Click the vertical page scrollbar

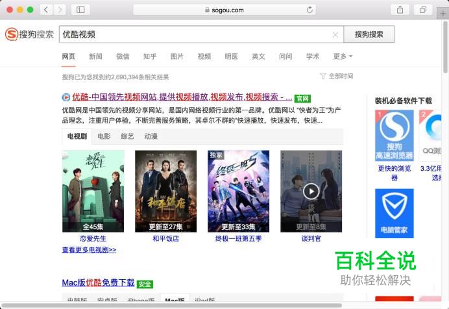pyautogui.click(x=445, y=47)
